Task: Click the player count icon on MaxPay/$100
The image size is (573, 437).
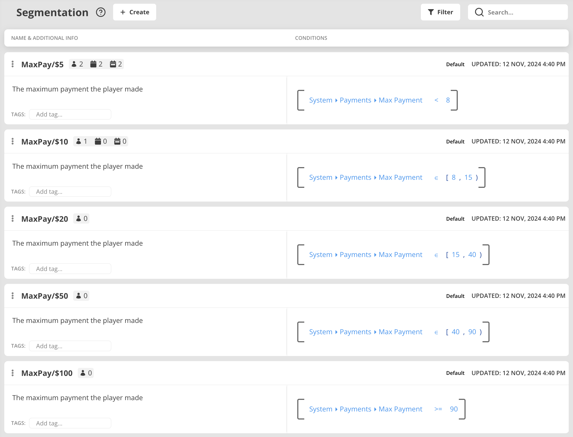Action: (x=83, y=373)
